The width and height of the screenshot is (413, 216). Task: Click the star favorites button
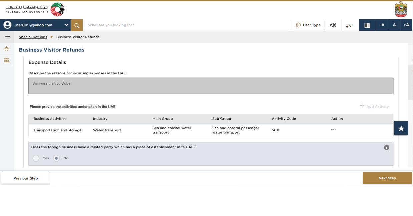click(401, 128)
